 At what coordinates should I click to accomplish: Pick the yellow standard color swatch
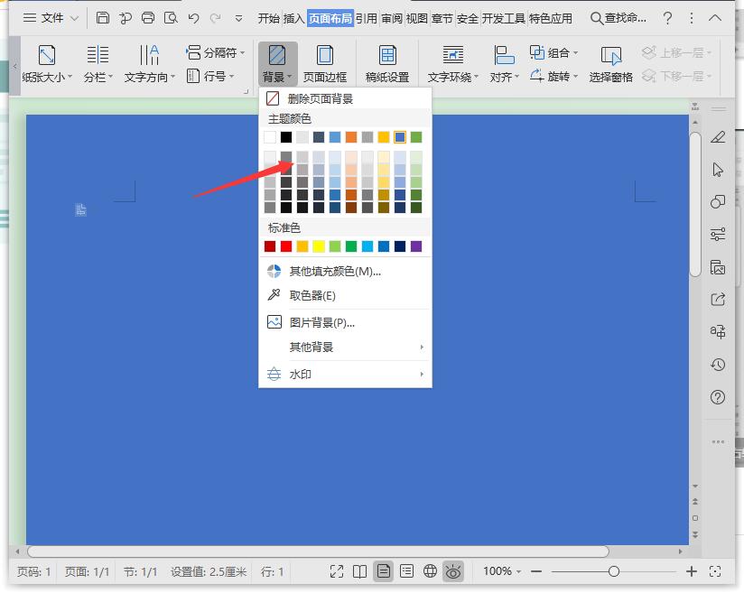pyautogui.click(x=319, y=246)
